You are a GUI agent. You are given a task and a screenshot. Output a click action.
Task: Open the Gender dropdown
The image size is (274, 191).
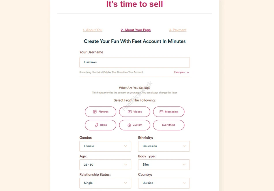pyautogui.click(x=105, y=146)
